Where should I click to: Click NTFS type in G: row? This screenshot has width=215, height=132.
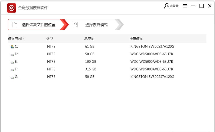coord(51,77)
